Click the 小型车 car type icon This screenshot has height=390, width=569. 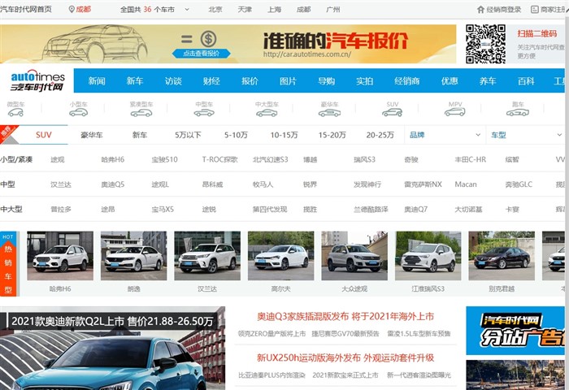pos(78,112)
